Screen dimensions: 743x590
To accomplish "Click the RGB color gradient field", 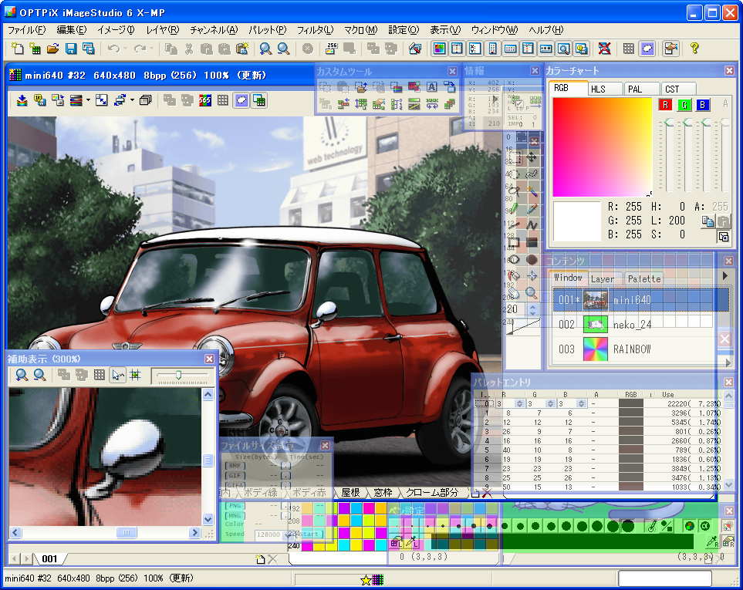I will 602,147.
